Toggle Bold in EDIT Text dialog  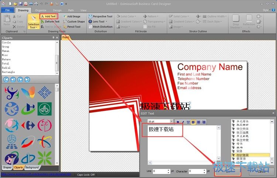pos(178,122)
